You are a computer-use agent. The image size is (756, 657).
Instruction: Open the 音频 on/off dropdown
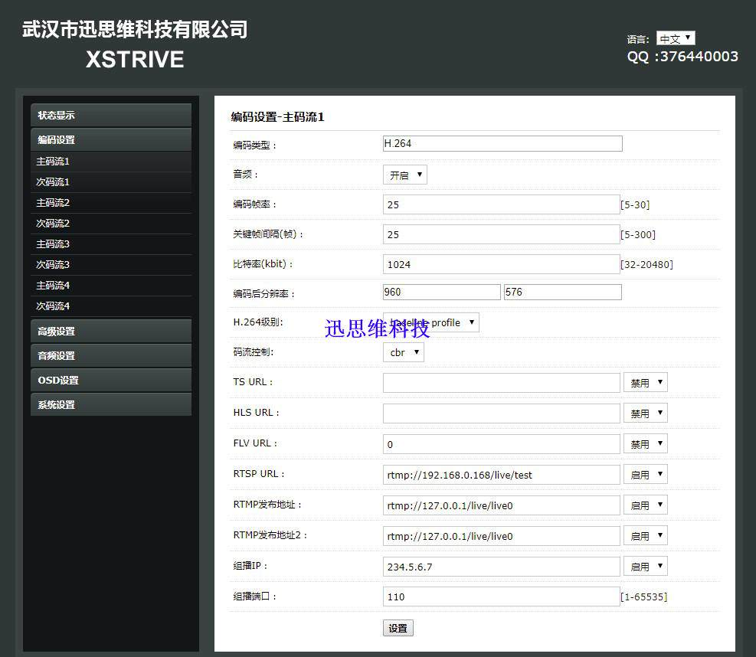405,175
